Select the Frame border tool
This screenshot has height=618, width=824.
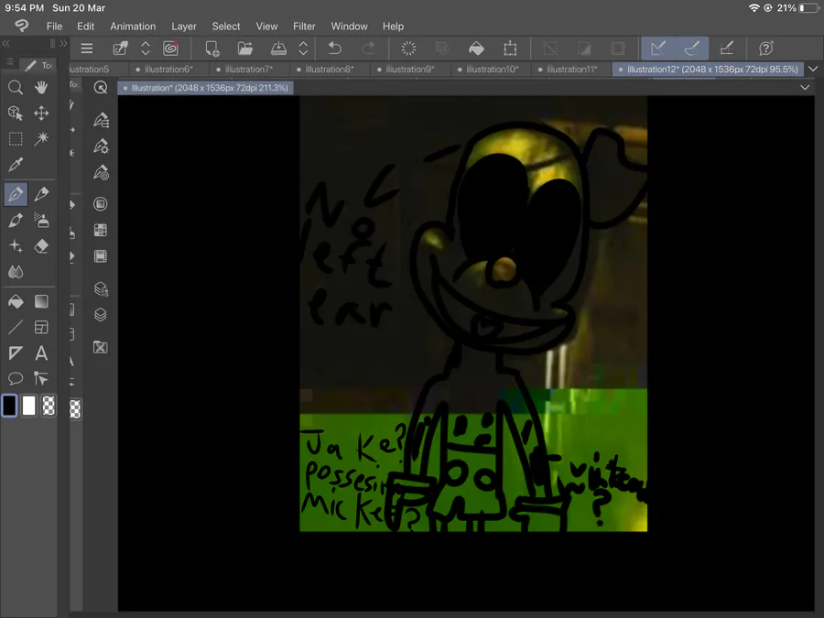pyautogui.click(x=41, y=328)
